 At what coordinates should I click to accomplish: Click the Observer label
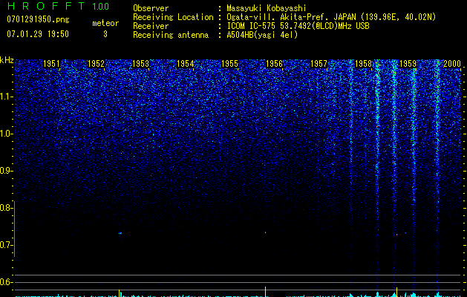[151, 8]
